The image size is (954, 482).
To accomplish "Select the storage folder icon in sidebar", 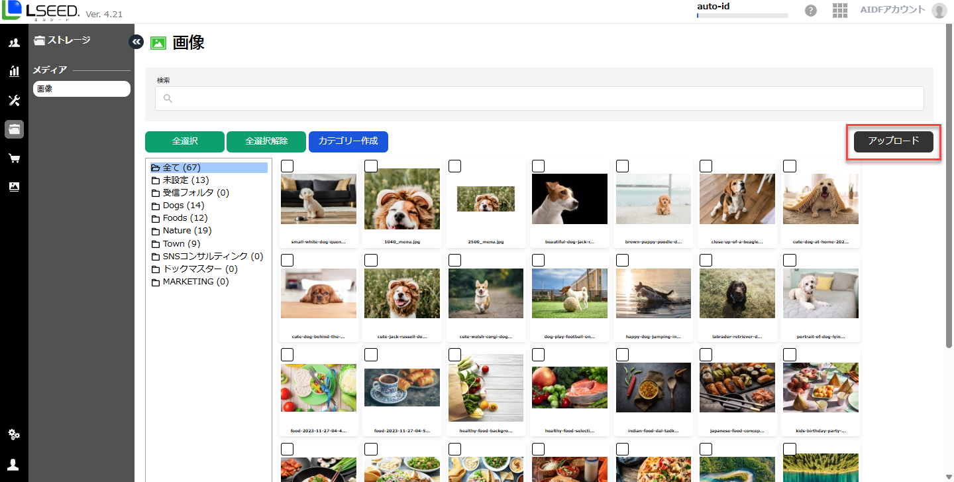I will [x=14, y=129].
